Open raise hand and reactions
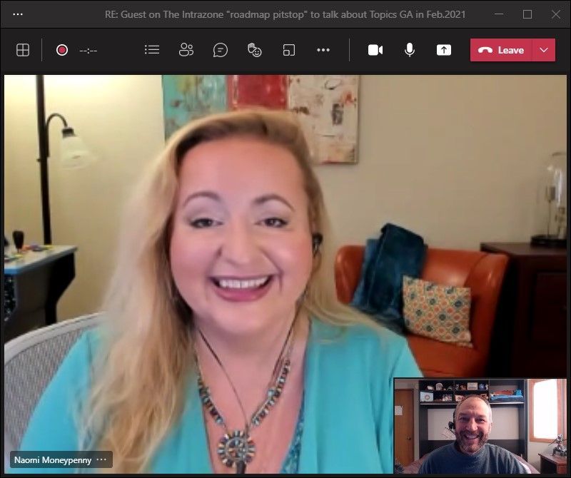571x478 pixels. (x=254, y=50)
